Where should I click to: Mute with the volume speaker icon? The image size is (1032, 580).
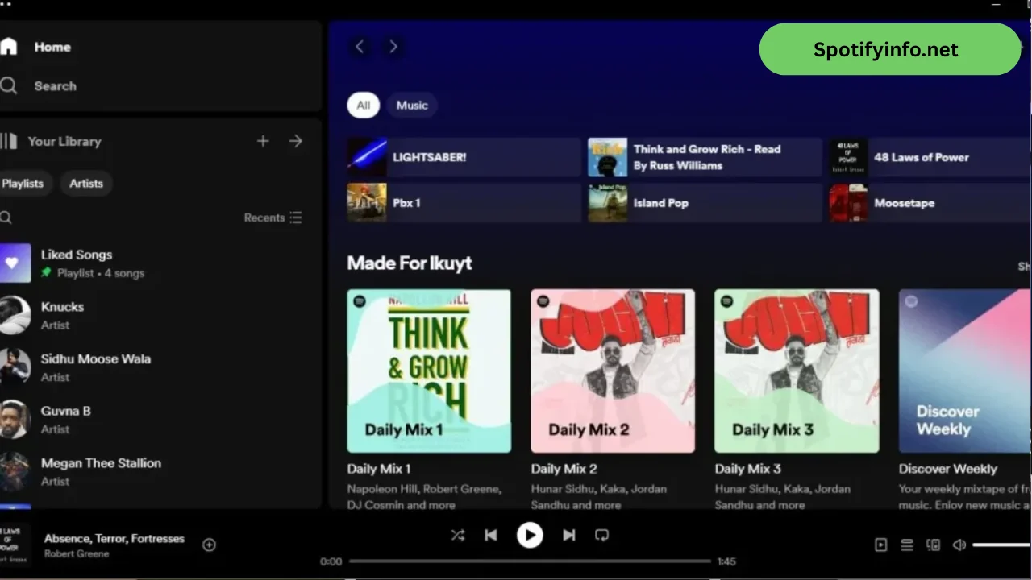click(x=959, y=545)
